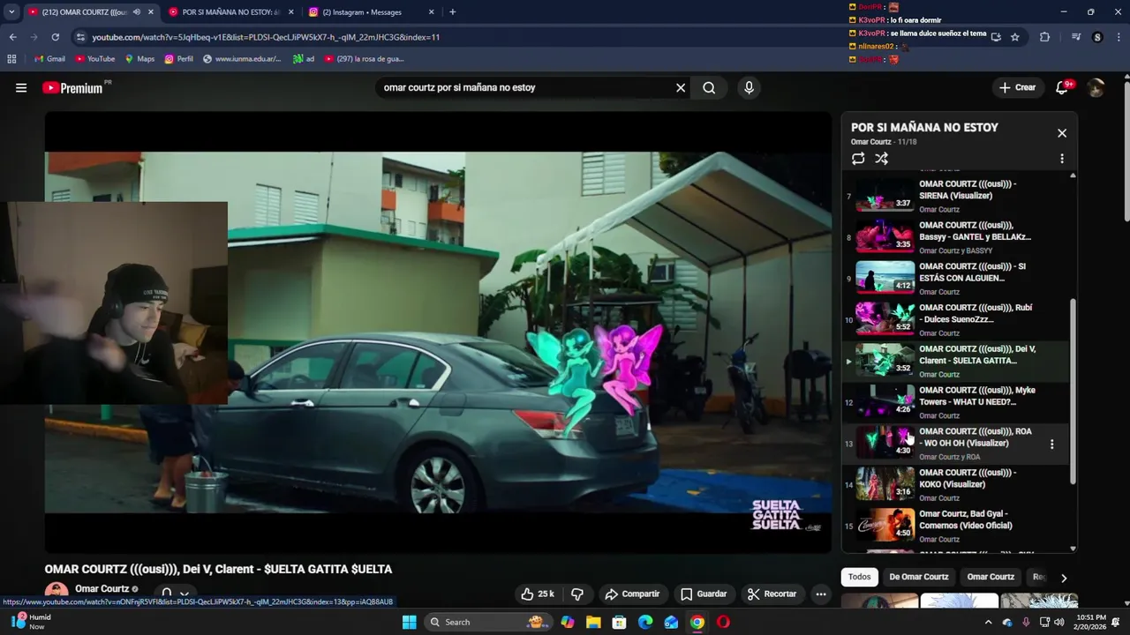Screen dimensions: 1130x635
Task: Click the Omar Courtz channel avatar
Action: [x=56, y=593]
